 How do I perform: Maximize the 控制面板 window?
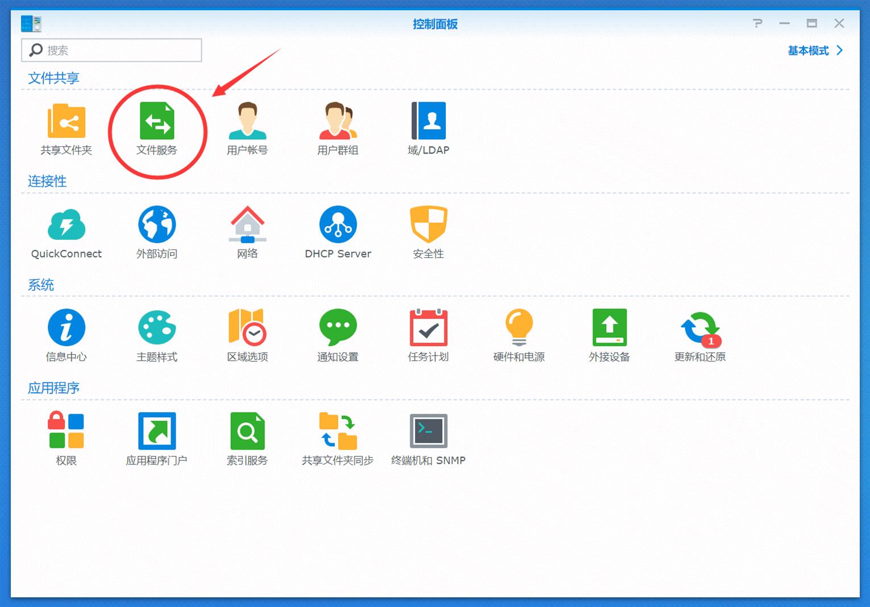(x=812, y=23)
